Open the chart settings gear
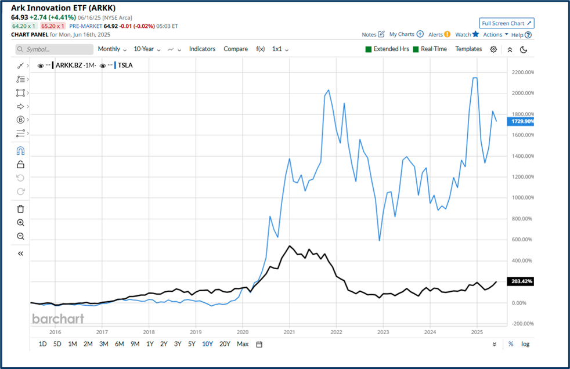Viewport: 570px width, 369px height. point(493,49)
